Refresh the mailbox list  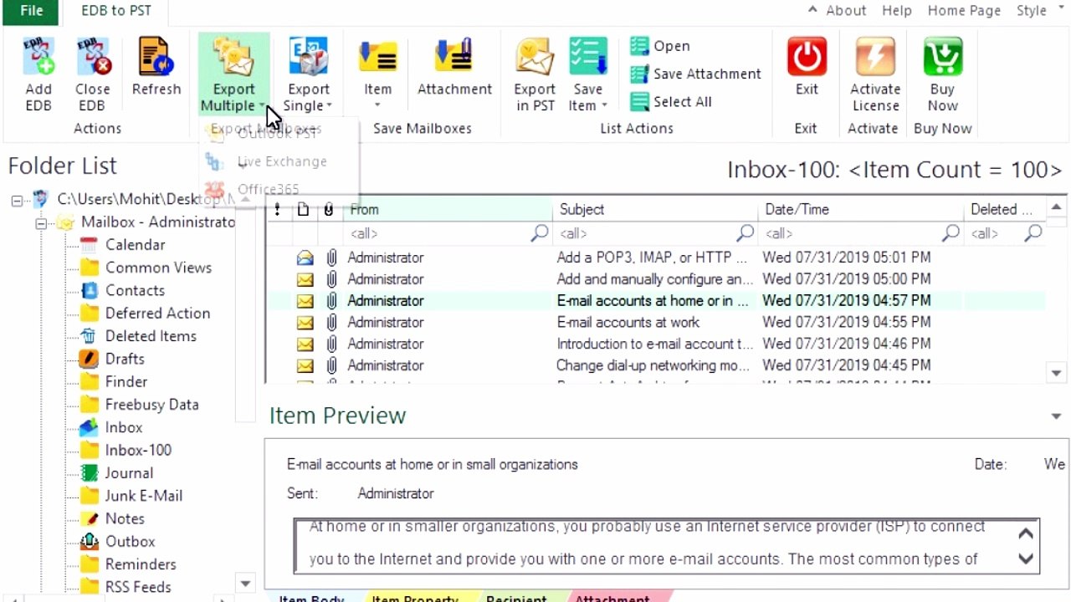[x=156, y=67]
